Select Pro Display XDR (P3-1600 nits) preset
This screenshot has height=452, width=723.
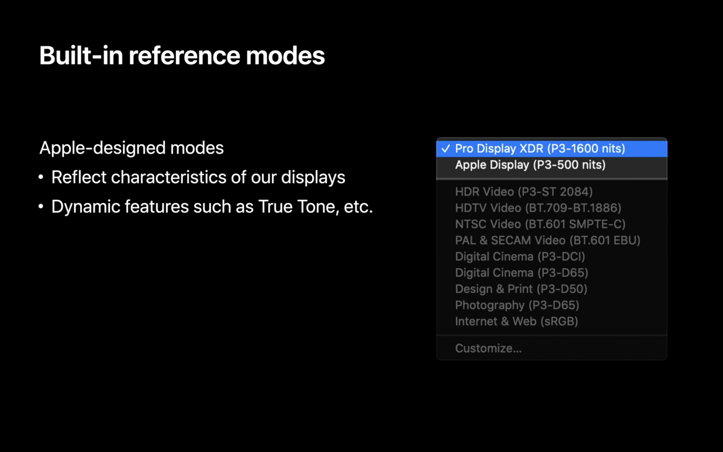click(552, 149)
